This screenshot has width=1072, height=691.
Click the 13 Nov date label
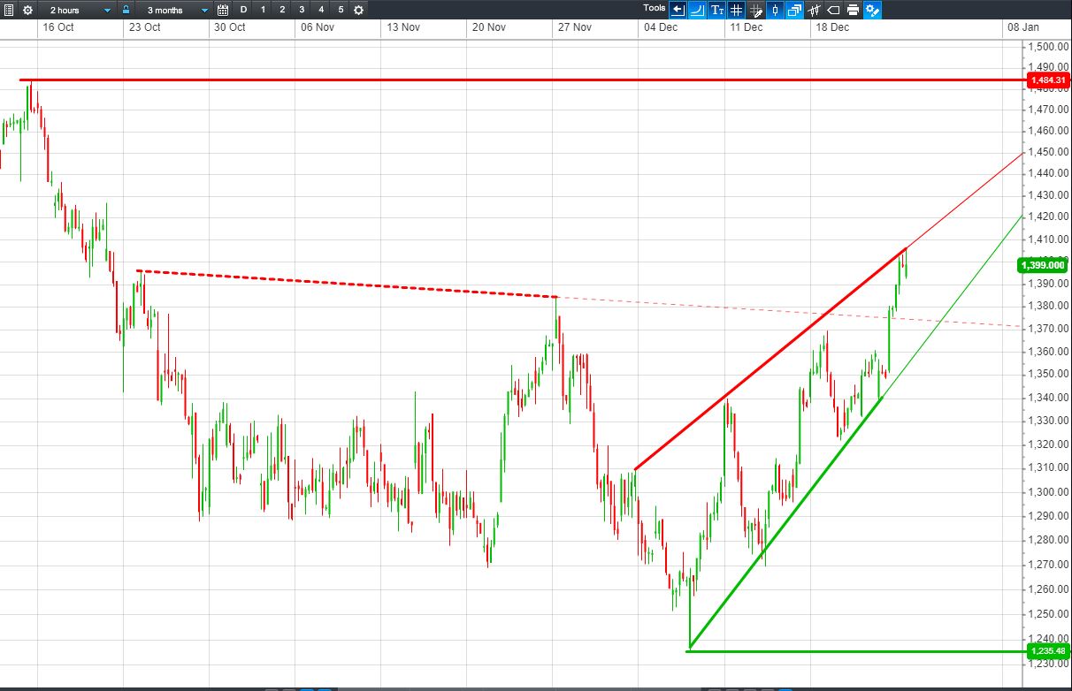pos(402,27)
